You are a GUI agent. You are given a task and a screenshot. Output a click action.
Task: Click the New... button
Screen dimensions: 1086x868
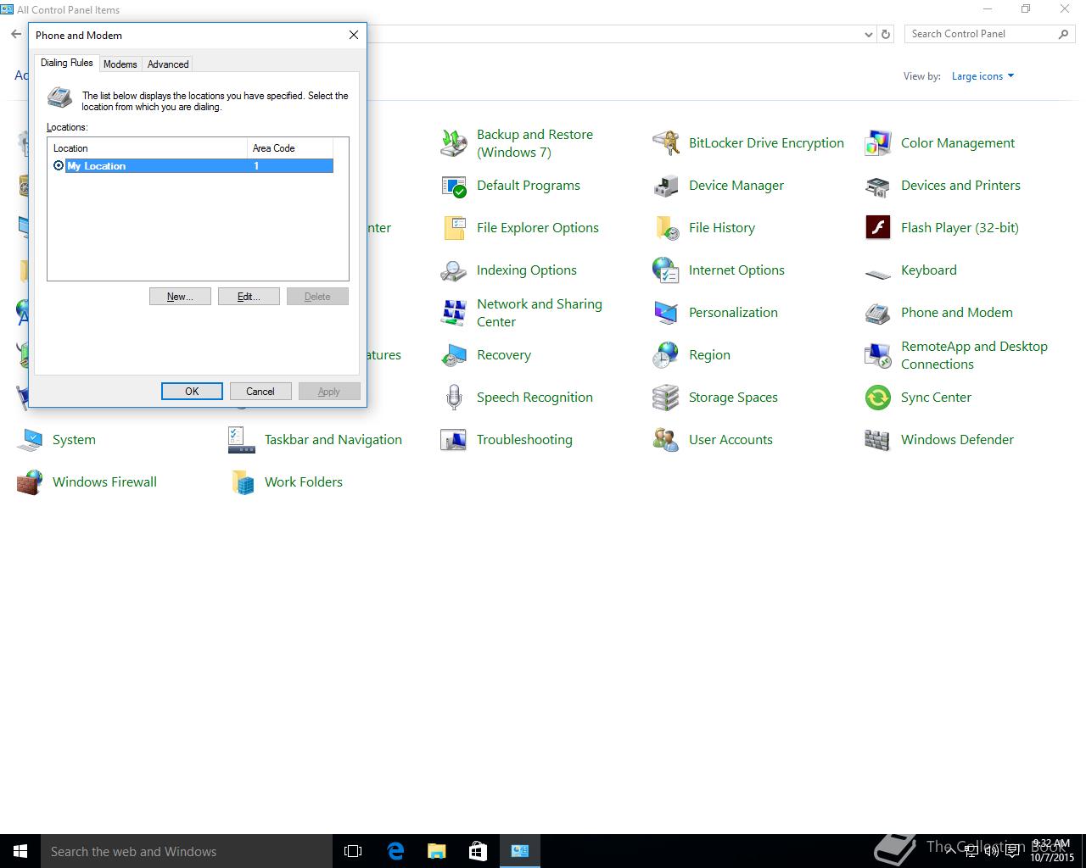click(x=180, y=297)
